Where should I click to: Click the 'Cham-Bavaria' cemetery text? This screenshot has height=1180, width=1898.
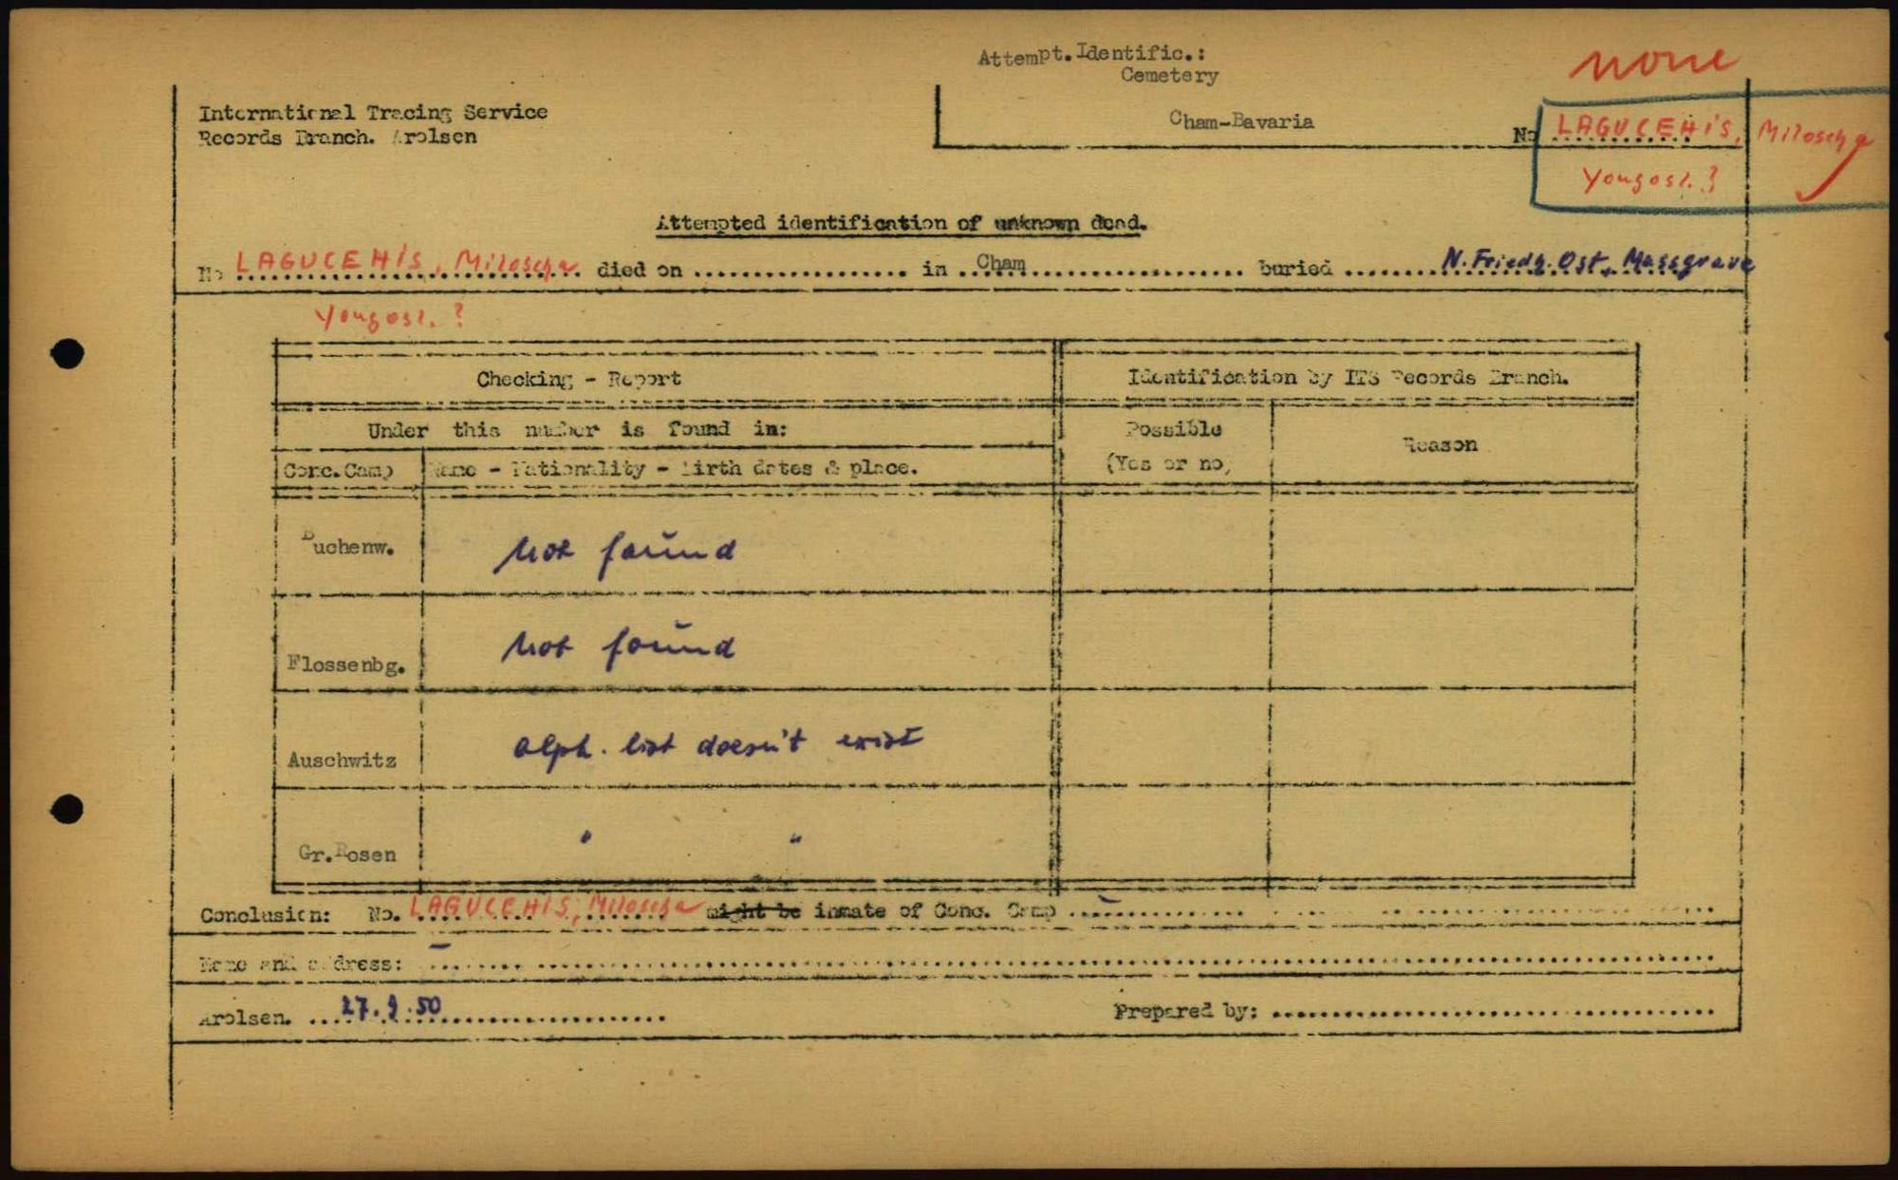click(x=1241, y=121)
